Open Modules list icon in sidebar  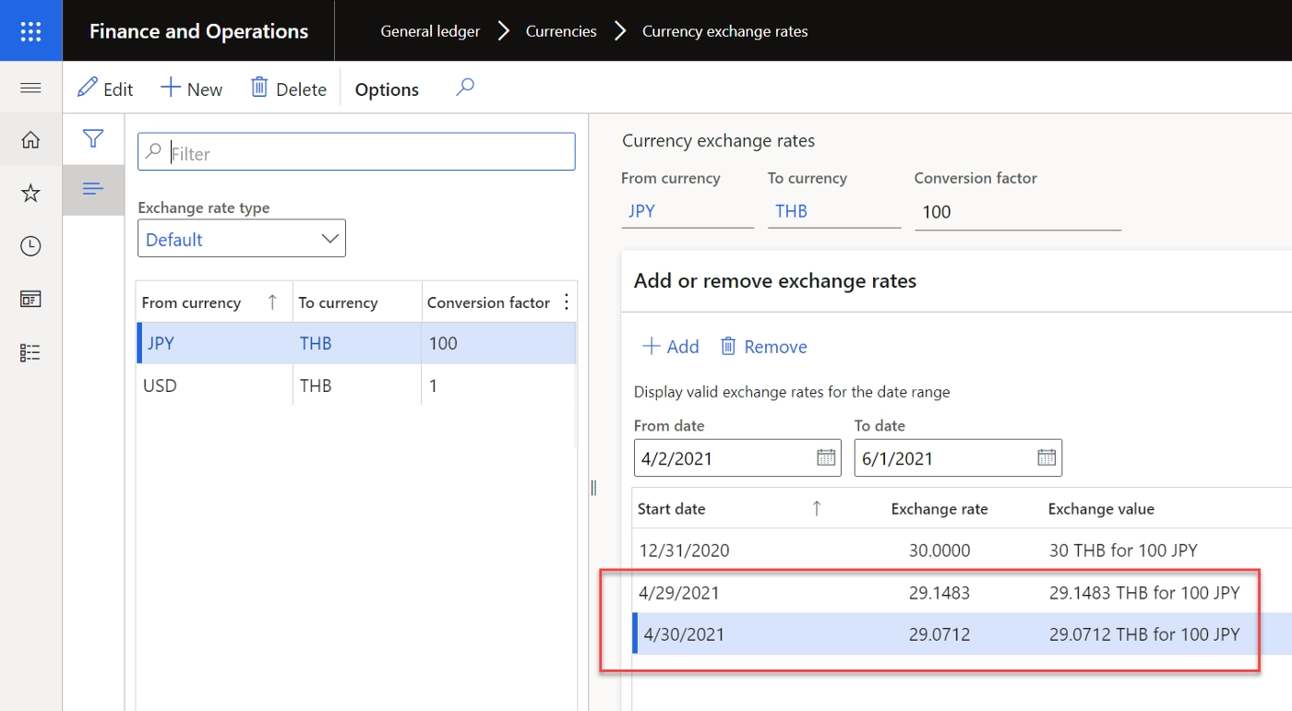pyautogui.click(x=30, y=352)
